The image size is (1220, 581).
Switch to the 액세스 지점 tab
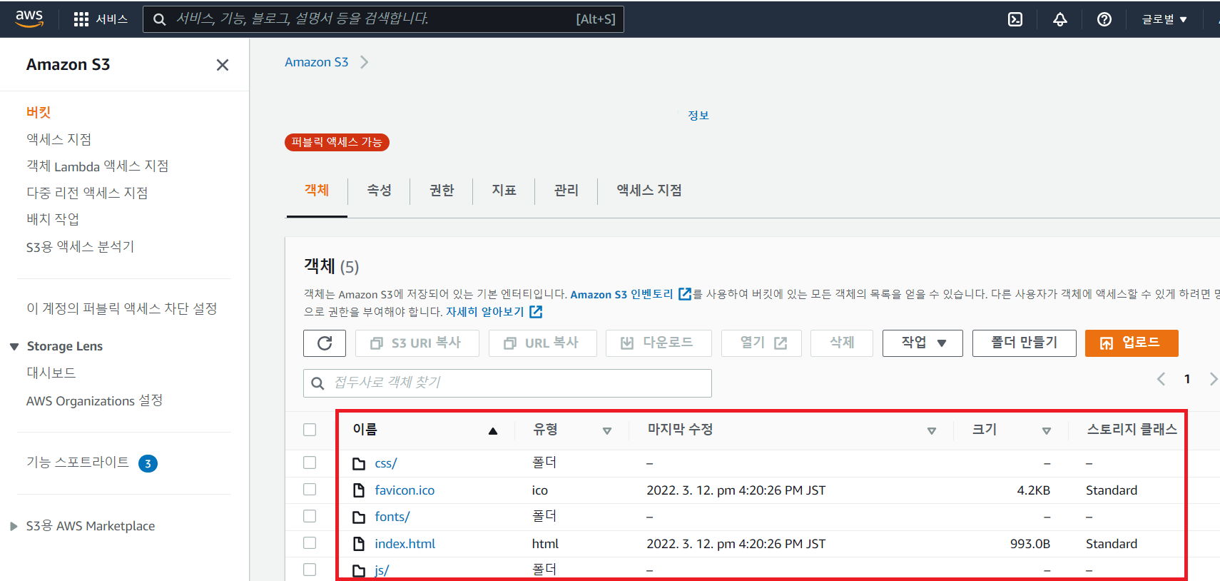coord(649,191)
